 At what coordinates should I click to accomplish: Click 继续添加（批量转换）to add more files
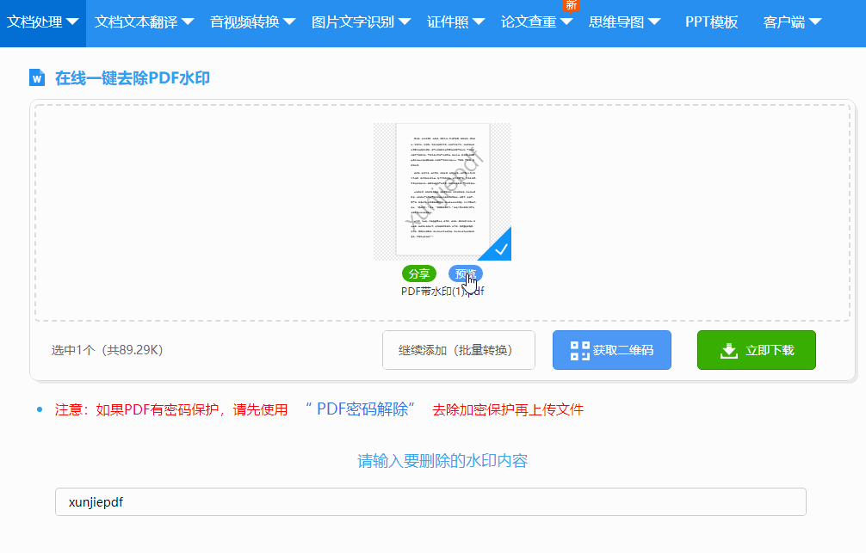click(x=458, y=349)
